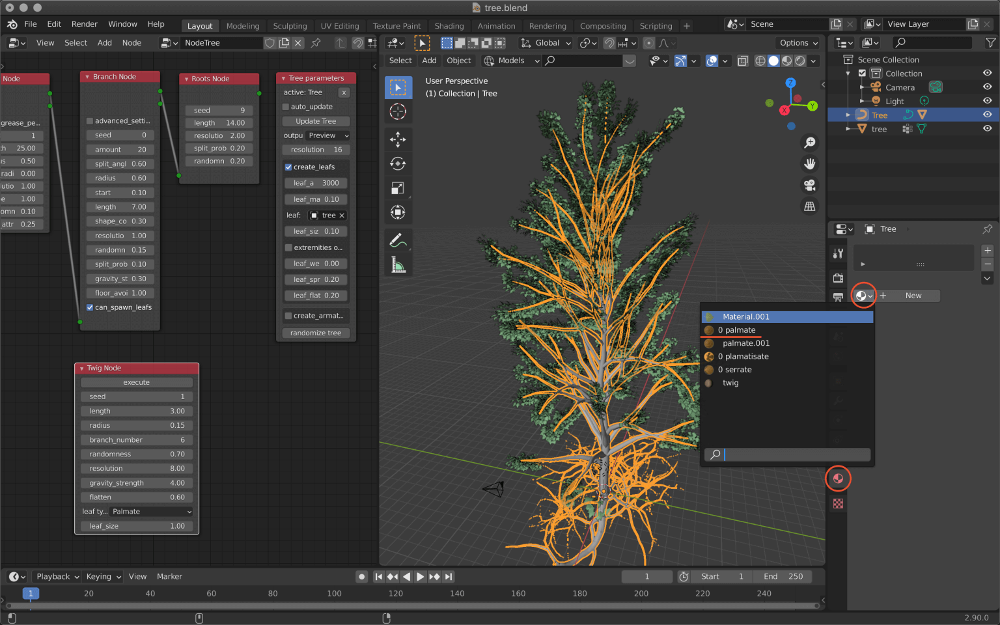1000x625 pixels.
Task: Open the Render menu
Action: [84, 23]
